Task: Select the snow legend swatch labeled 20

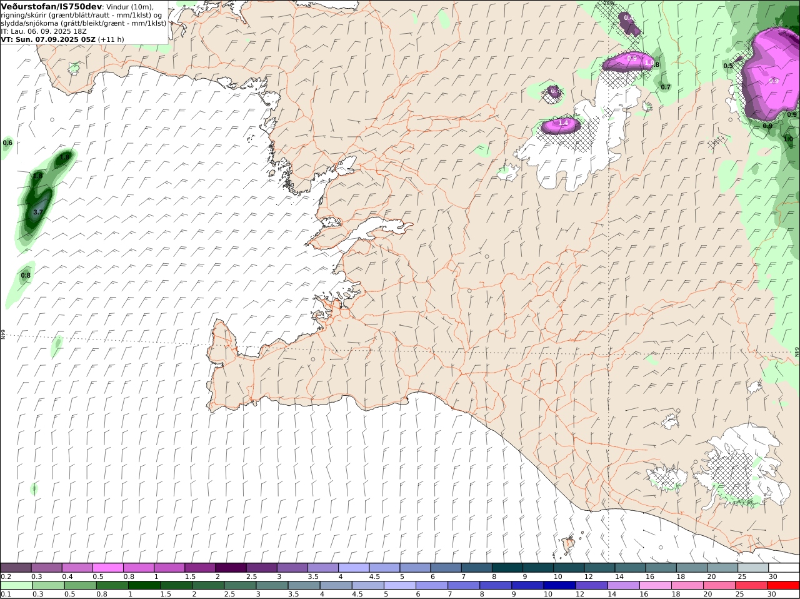Action: tap(722, 568)
